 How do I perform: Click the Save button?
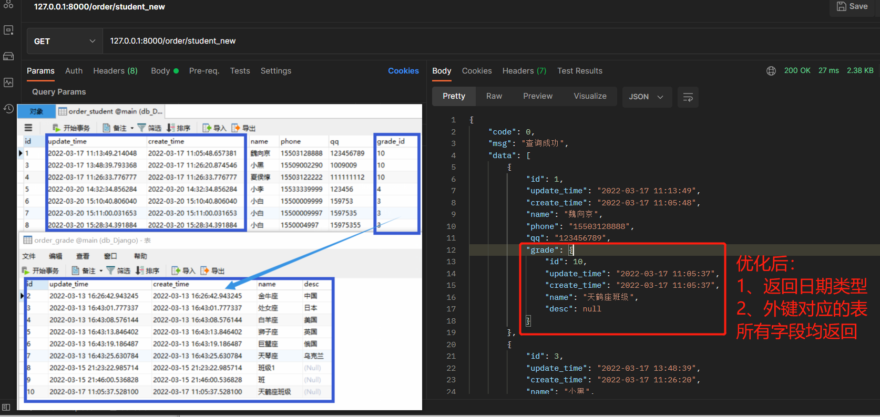(852, 7)
